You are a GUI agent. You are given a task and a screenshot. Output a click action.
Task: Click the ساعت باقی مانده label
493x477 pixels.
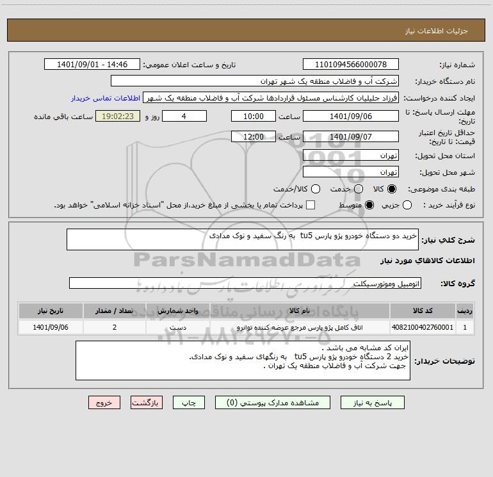coord(63,117)
